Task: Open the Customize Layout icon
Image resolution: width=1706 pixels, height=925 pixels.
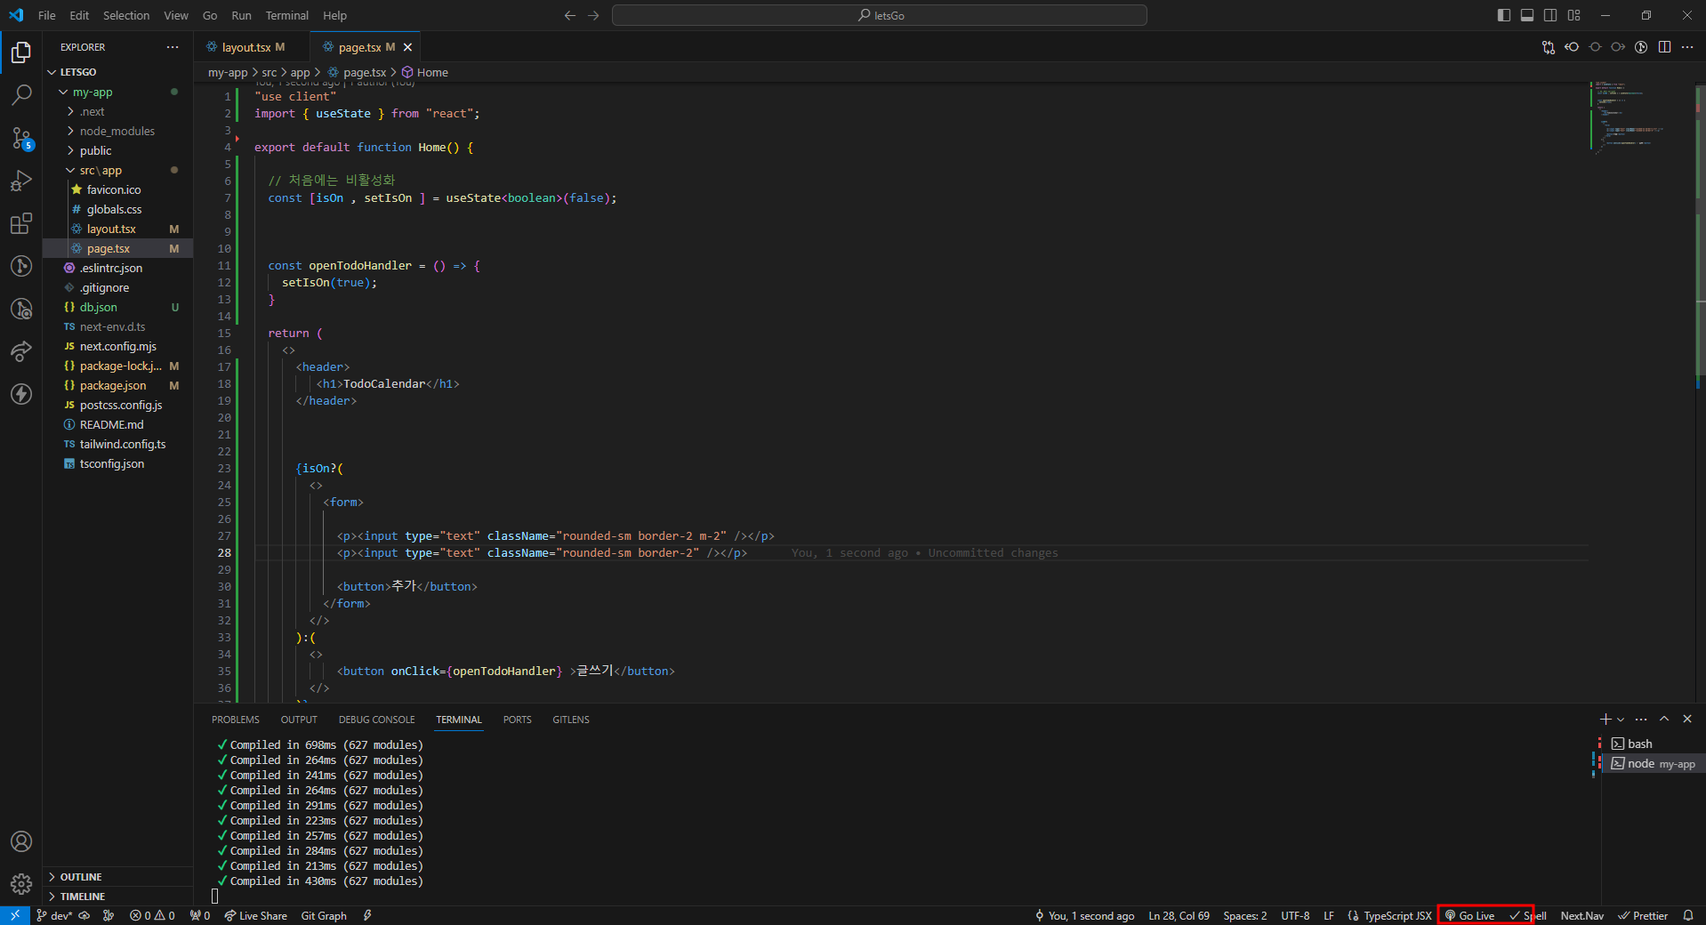Action: 1574,15
